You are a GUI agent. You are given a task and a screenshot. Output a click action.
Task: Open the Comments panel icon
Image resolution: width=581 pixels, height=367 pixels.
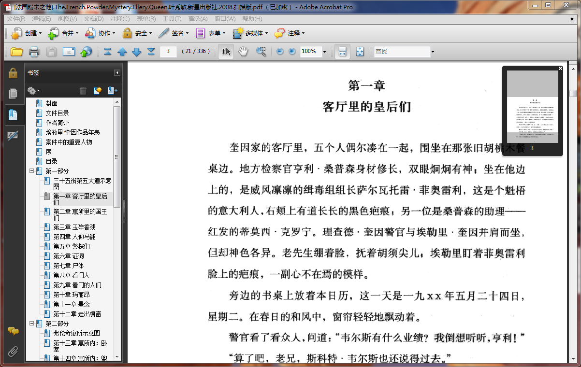click(x=13, y=331)
